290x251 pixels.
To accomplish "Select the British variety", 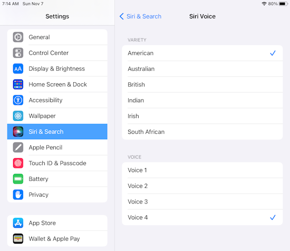I will coord(202,84).
